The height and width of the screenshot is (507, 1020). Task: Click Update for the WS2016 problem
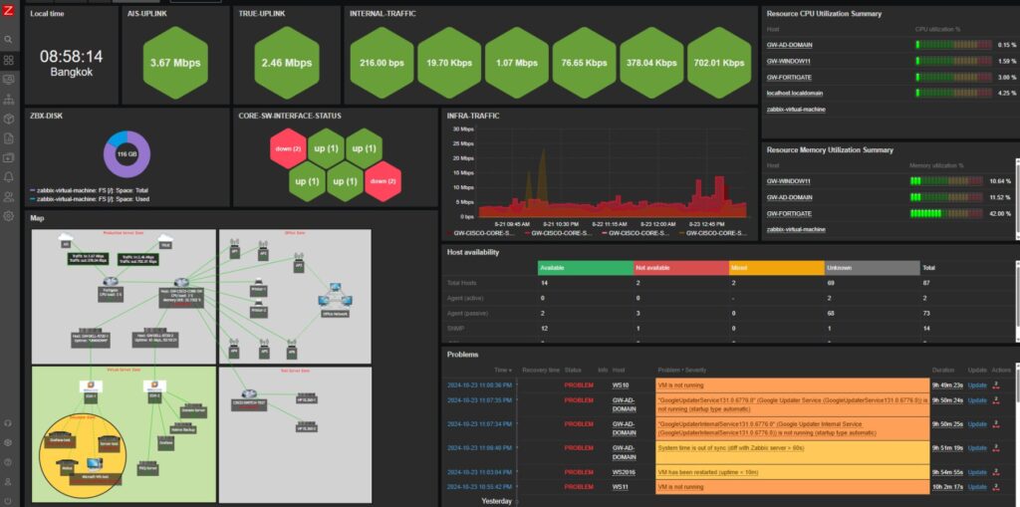(977, 472)
